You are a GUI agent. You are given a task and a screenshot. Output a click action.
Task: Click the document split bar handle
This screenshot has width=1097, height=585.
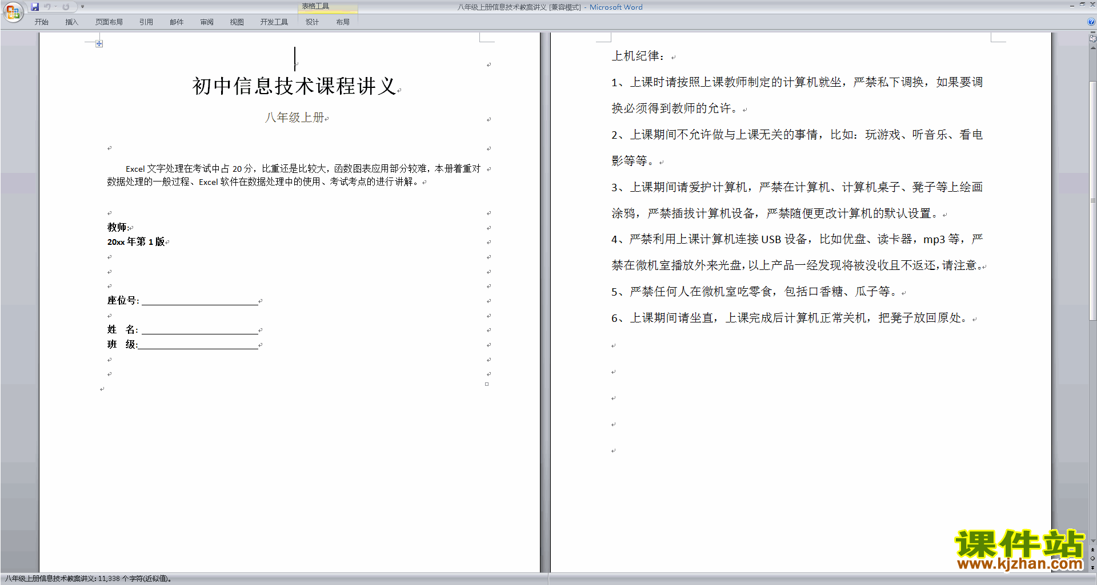click(x=1092, y=33)
